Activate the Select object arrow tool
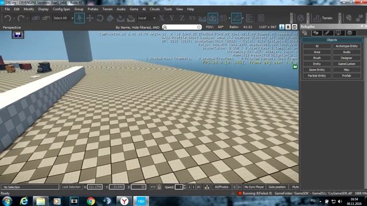 [x=80, y=18]
